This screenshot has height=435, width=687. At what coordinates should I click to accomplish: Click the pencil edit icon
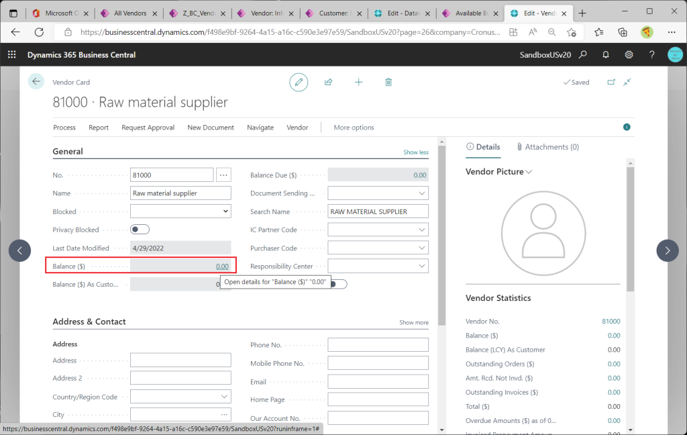[299, 82]
